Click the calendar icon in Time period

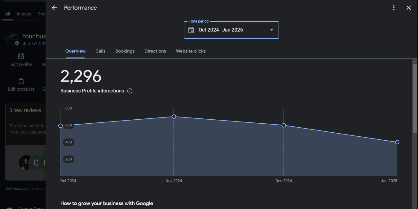click(x=191, y=30)
